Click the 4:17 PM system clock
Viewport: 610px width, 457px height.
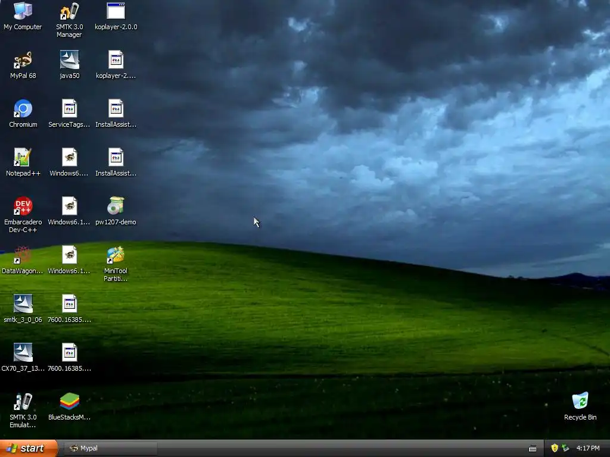coord(588,448)
